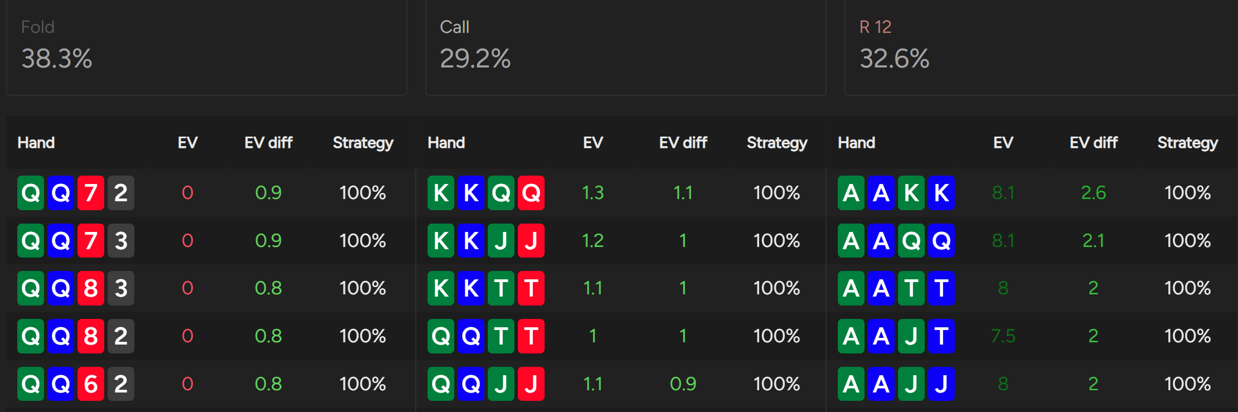The height and width of the screenshot is (412, 1238).
Task: Select the Fold 38.3% action card
Action: coord(207,47)
